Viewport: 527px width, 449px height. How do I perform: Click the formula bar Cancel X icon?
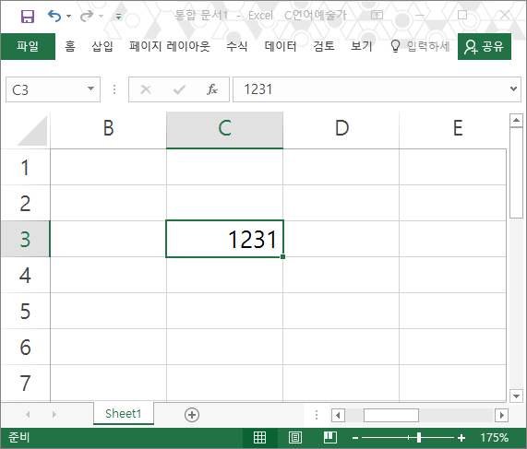tap(146, 89)
